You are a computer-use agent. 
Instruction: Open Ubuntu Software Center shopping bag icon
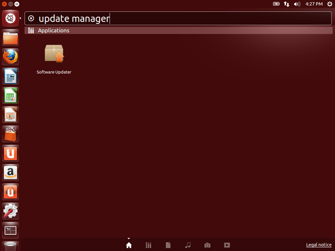[10, 134]
